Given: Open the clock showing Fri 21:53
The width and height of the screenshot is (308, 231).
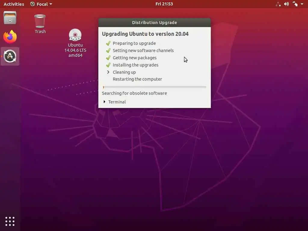Looking at the screenshot, I should (164, 4).
